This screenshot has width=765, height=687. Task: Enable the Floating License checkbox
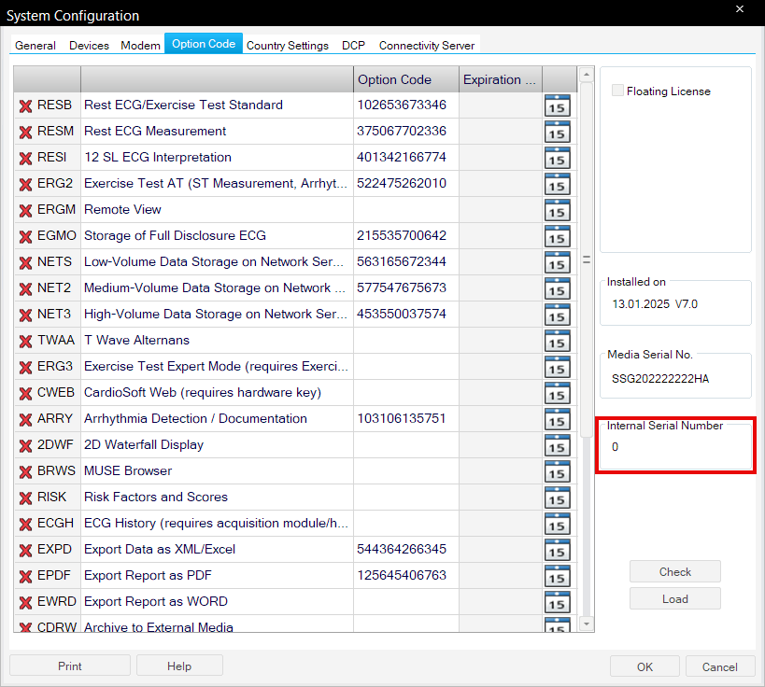(x=617, y=91)
